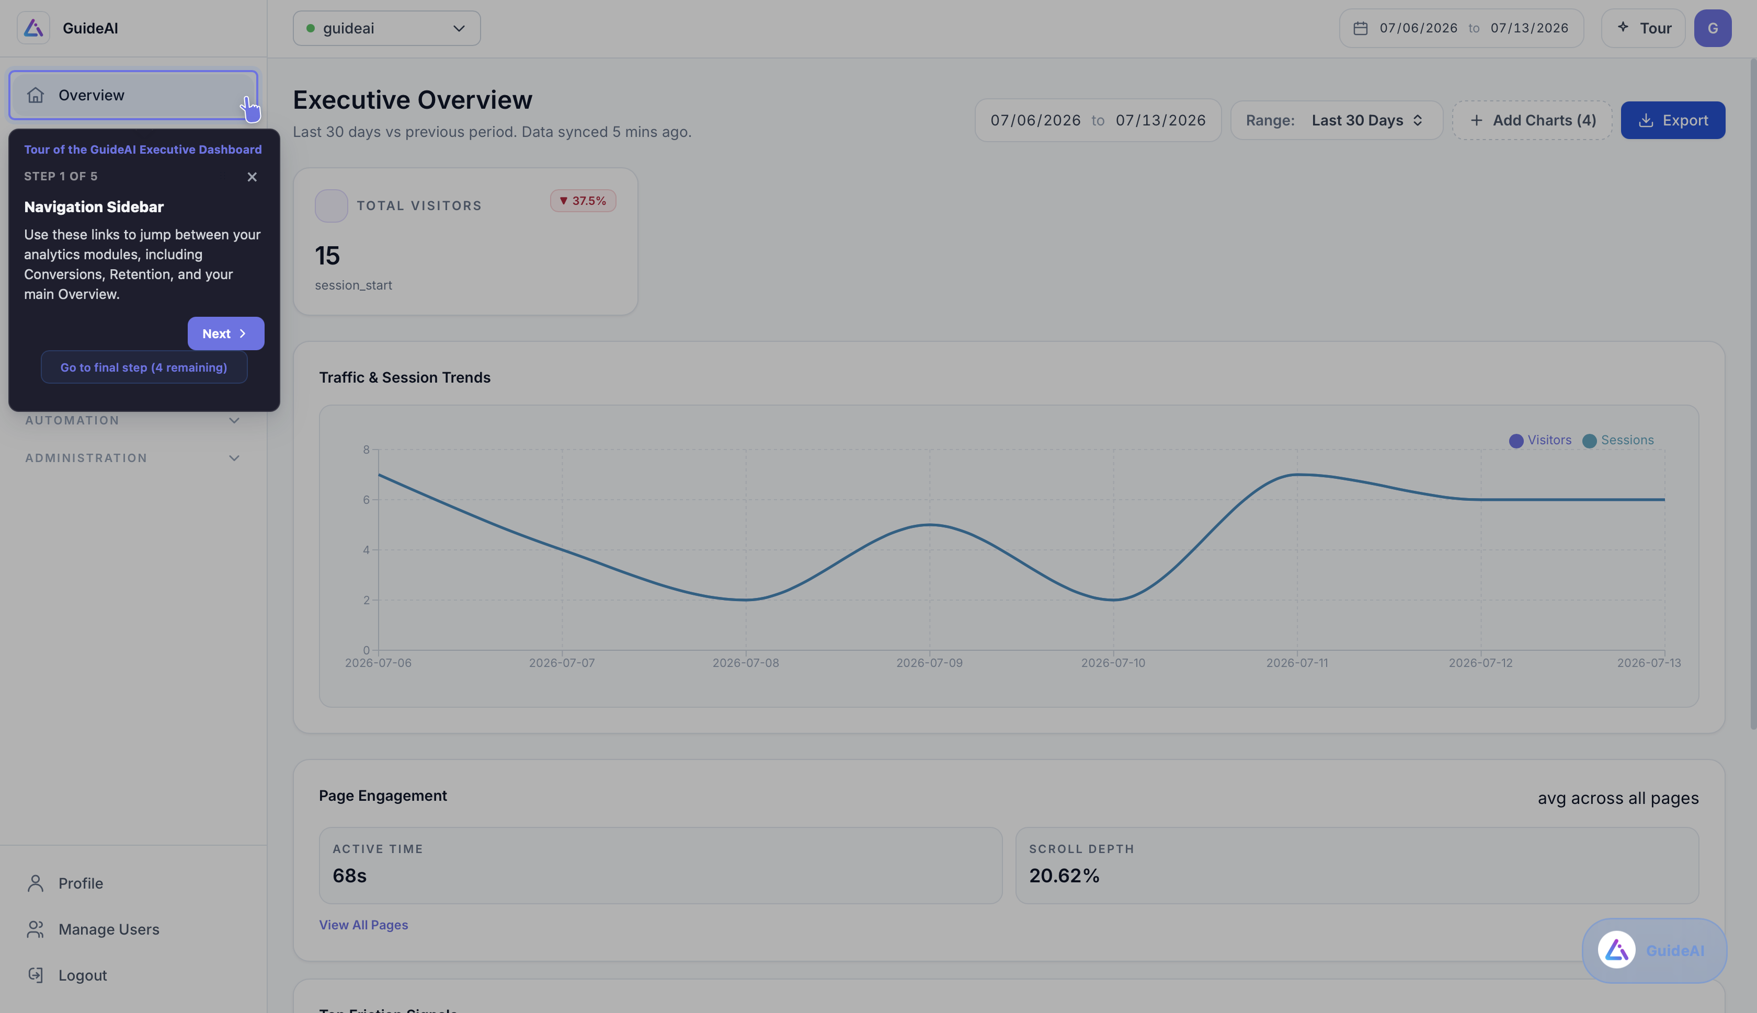The image size is (1757, 1013).
Task: Click Add Charts (4) button
Action: click(x=1532, y=120)
